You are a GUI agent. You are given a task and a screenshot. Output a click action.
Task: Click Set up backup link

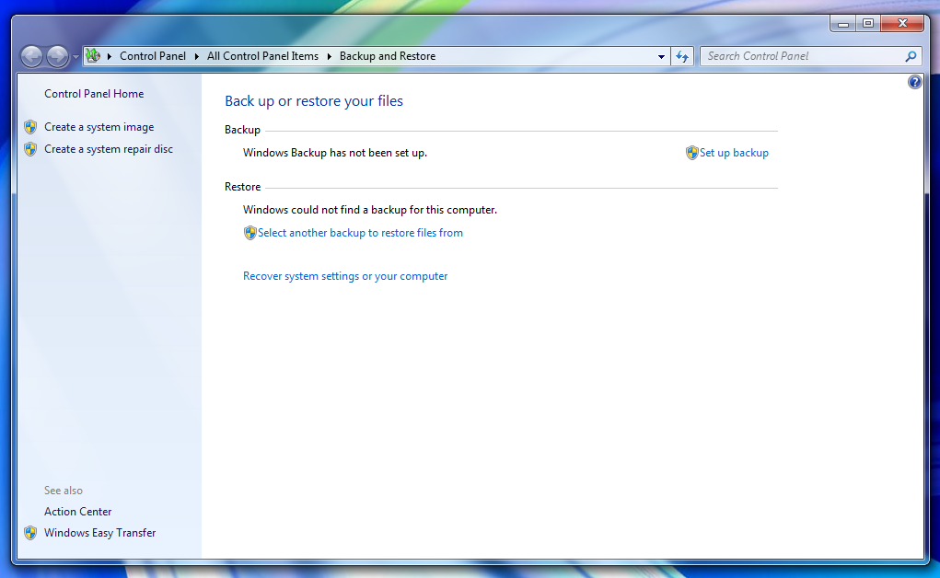tap(734, 153)
